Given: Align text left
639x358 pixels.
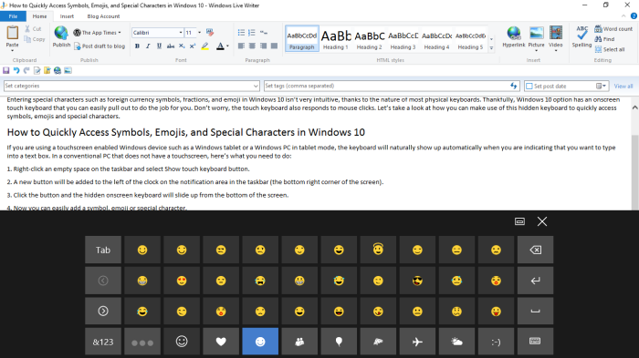Looking at the screenshot, I should (x=241, y=46).
